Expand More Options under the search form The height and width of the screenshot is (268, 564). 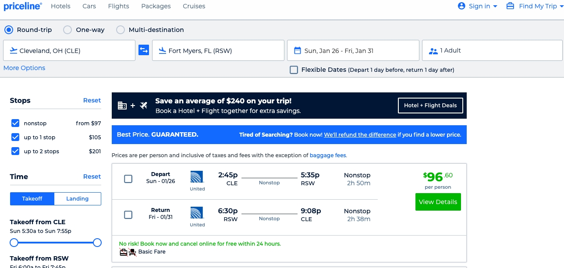(x=24, y=68)
